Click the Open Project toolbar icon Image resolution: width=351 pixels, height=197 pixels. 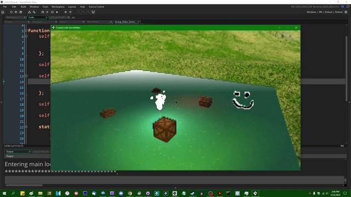coord(16,12)
